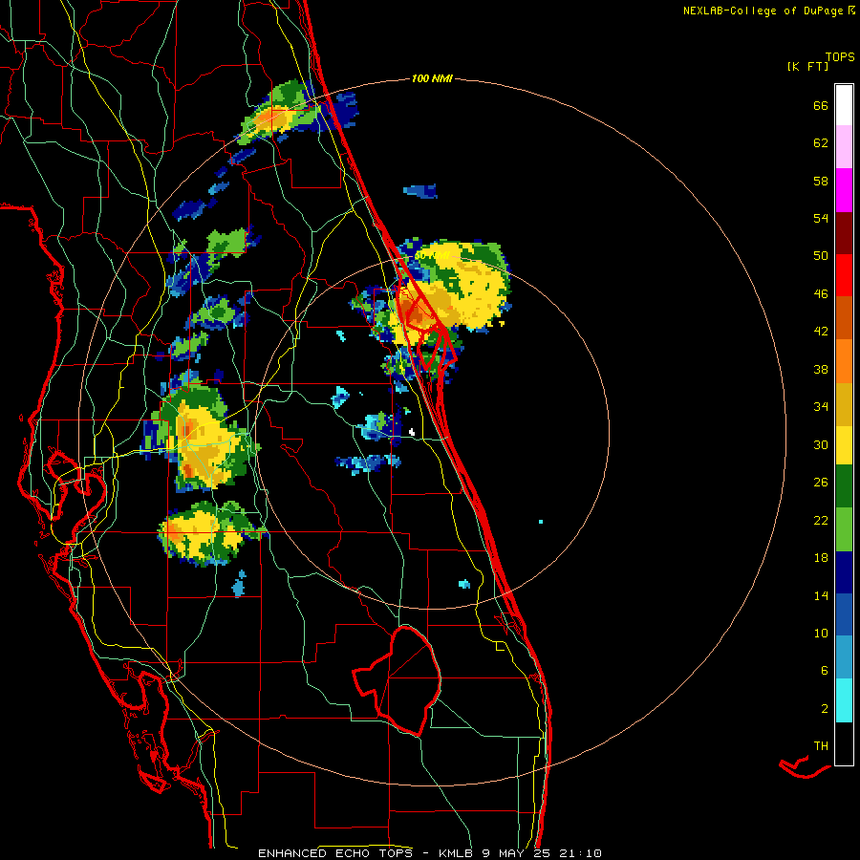This screenshot has height=860, width=860.
Task: Click the 46 legend value
Action: (x=821, y=294)
